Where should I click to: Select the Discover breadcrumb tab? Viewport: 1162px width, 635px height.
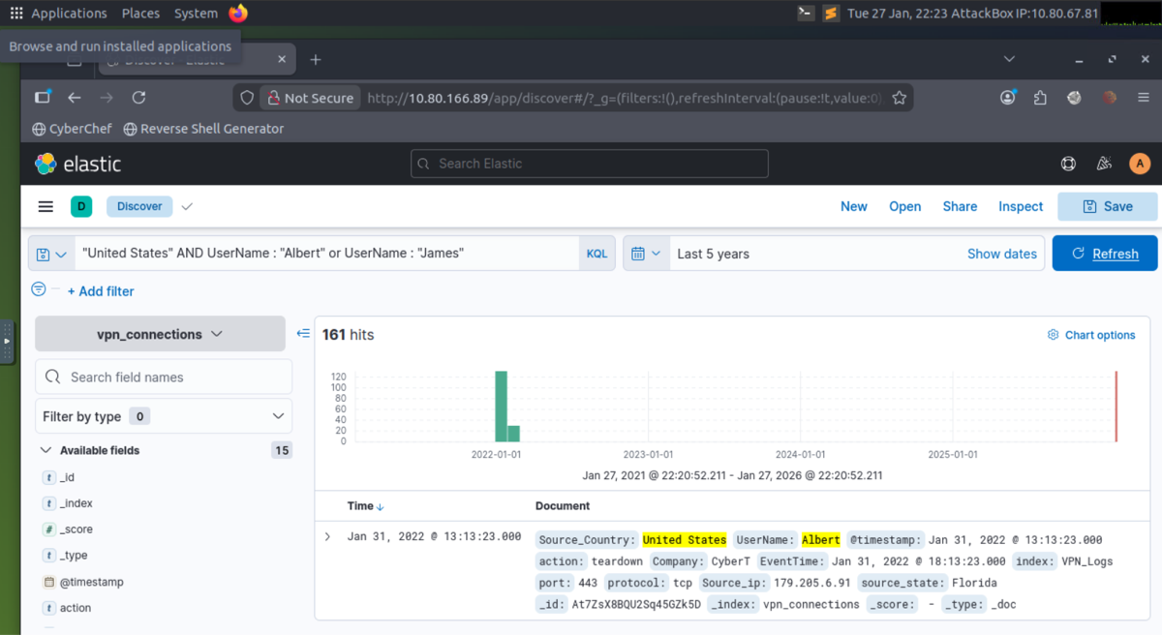tap(138, 206)
